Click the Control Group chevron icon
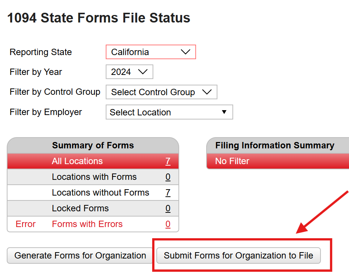 tap(207, 92)
